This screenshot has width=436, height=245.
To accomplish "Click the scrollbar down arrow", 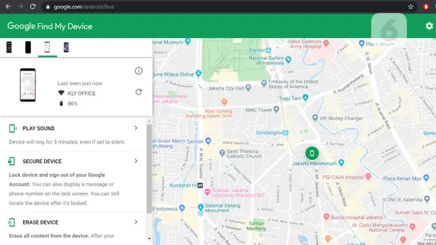I will [x=149, y=239].
